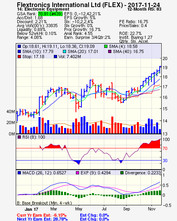
Task: Click the green-highlighted GSA Rank value 70.91 (#439)
Action: (x=50, y=14)
